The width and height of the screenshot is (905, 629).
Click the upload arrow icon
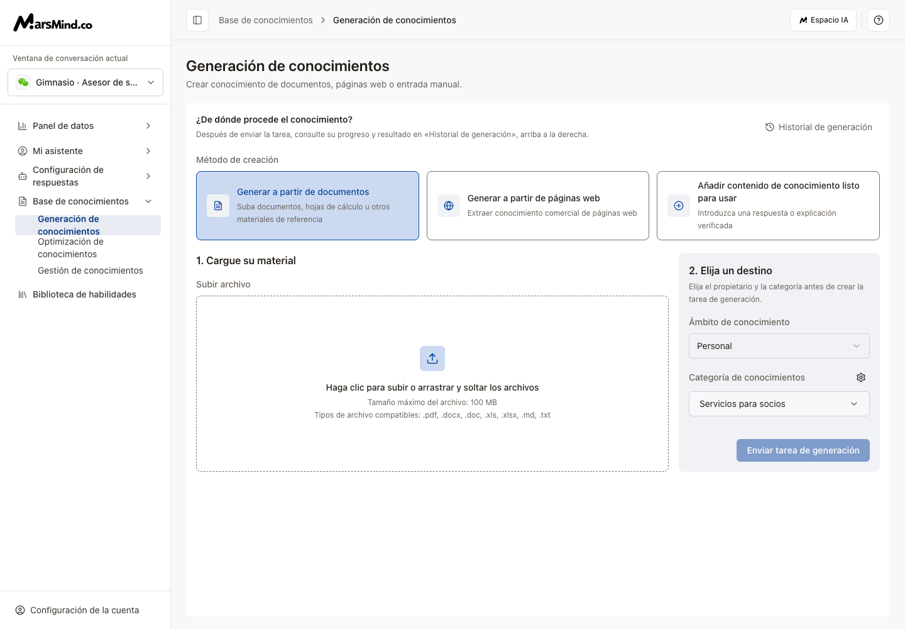coord(432,359)
